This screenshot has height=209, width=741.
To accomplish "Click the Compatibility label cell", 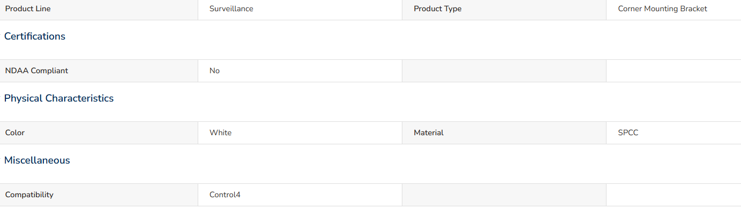I will (x=99, y=195).
